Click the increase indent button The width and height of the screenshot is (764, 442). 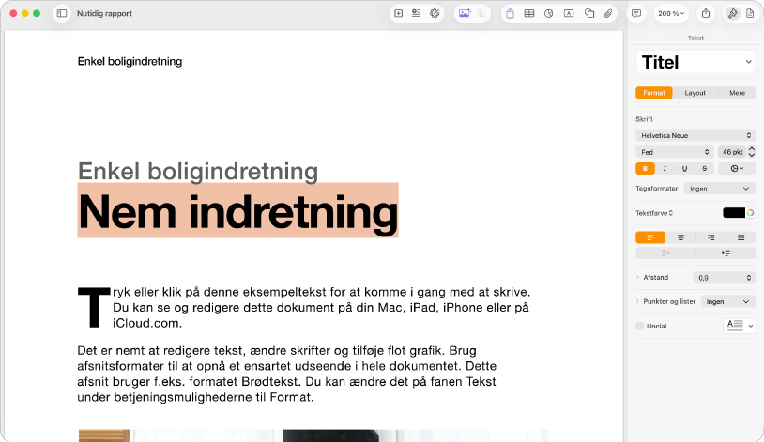click(726, 253)
